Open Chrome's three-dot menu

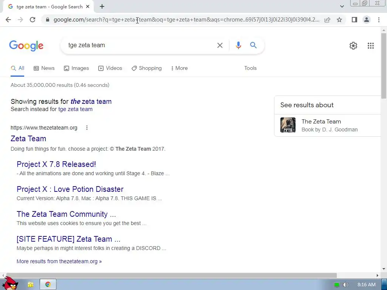pyautogui.click(x=379, y=20)
